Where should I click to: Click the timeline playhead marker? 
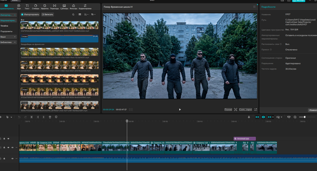(127, 121)
